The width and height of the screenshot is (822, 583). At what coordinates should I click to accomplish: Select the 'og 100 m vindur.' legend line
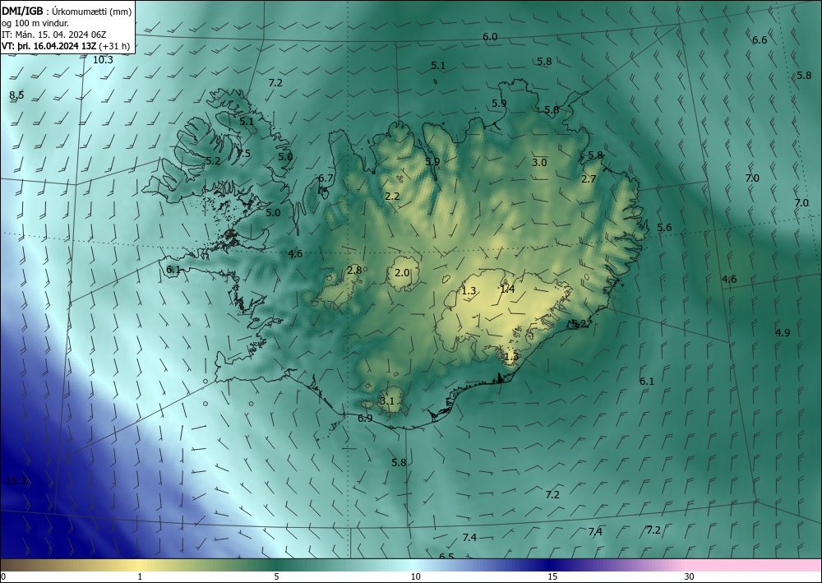(x=35, y=23)
